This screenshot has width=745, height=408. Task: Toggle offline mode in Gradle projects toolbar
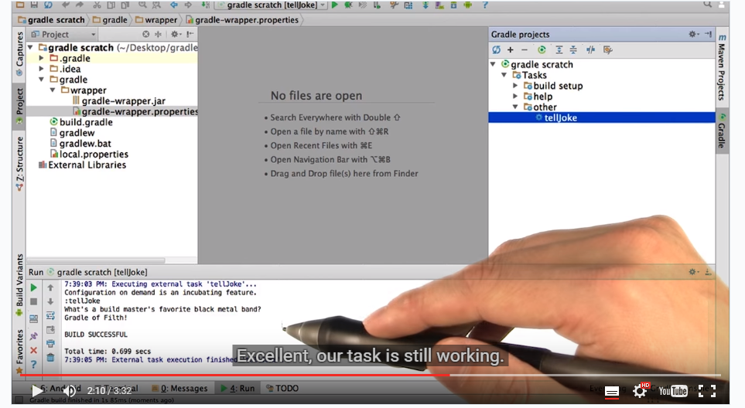(x=590, y=49)
